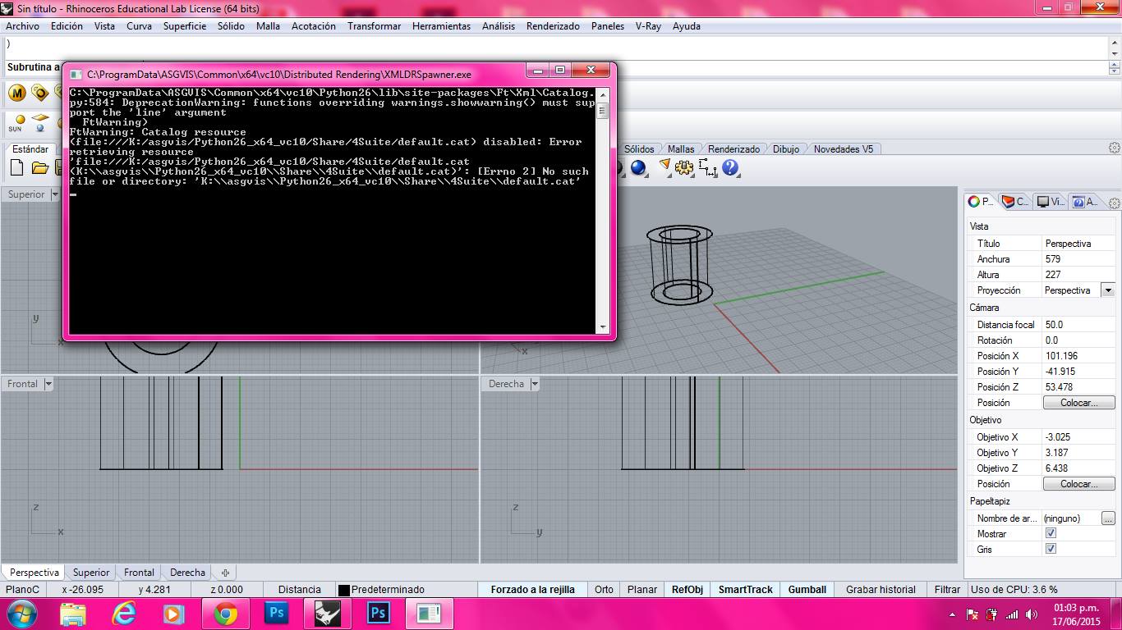Screen dimensions: 1122x630
Task: Click the Distancia focal value field
Action: tap(1078, 325)
